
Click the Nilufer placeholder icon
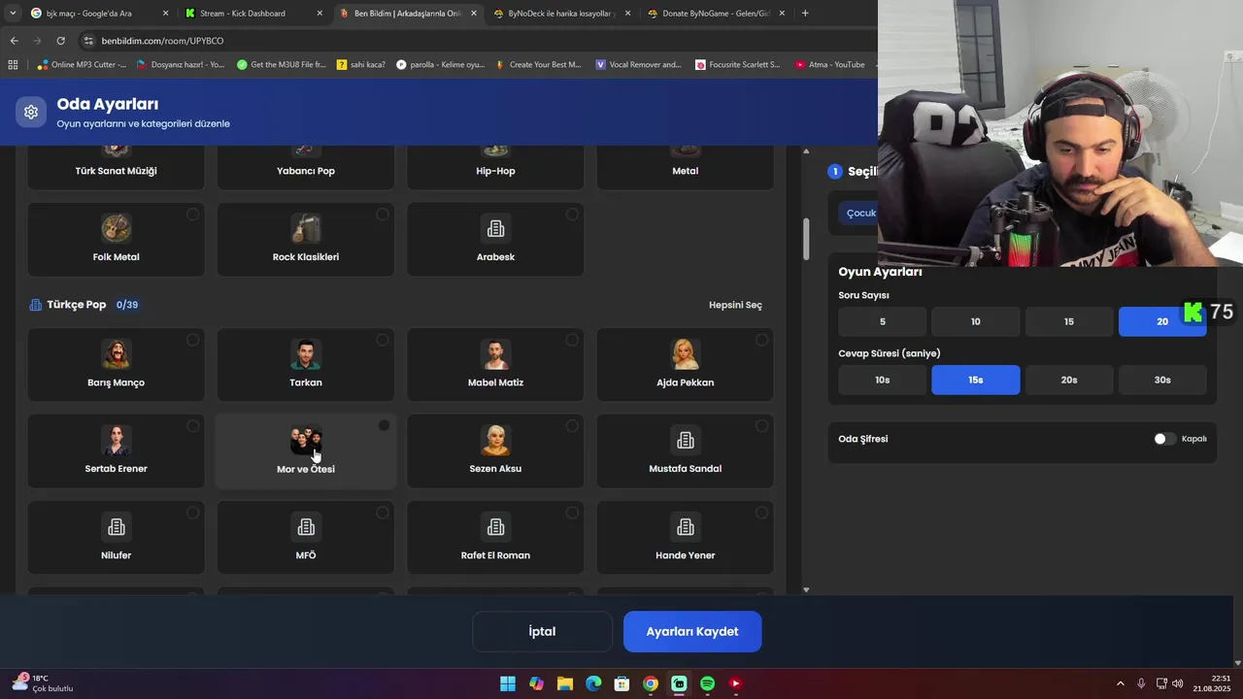coord(117,527)
